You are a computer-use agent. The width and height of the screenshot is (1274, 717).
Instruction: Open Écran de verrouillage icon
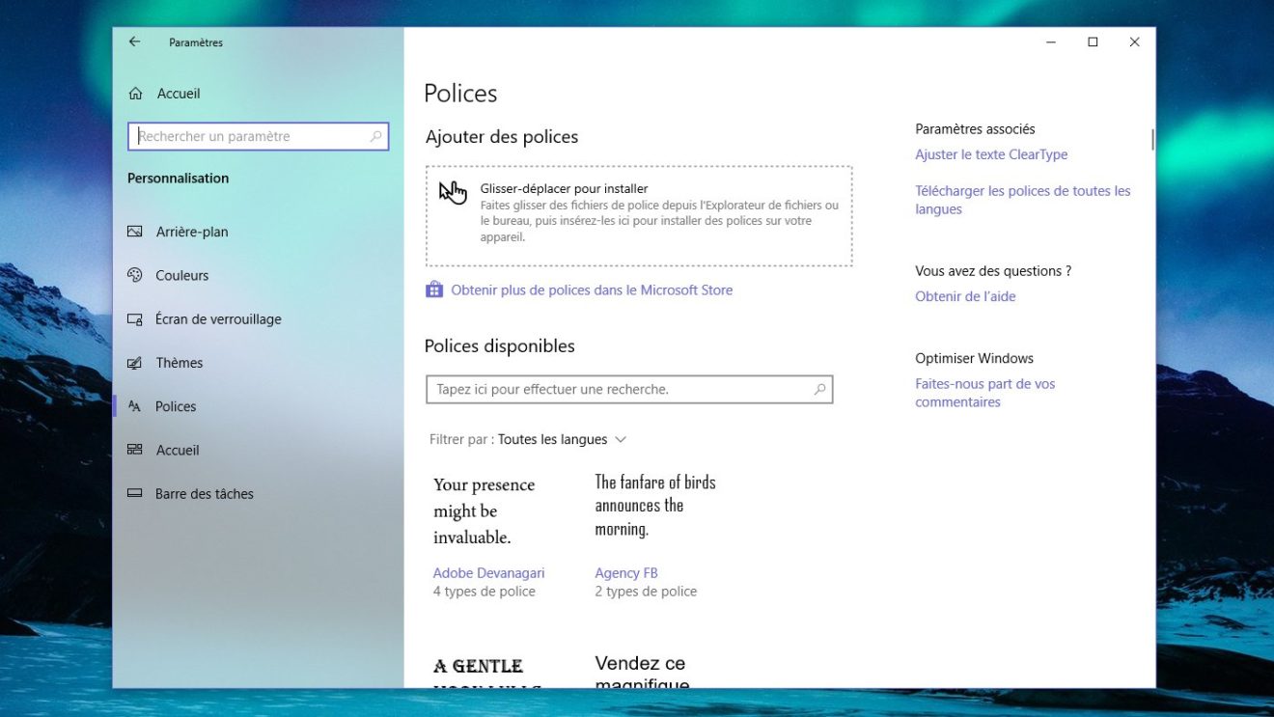135,319
